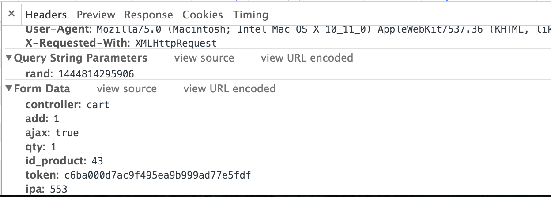
Task: Click the X-Requested-With header value
Action: point(176,43)
